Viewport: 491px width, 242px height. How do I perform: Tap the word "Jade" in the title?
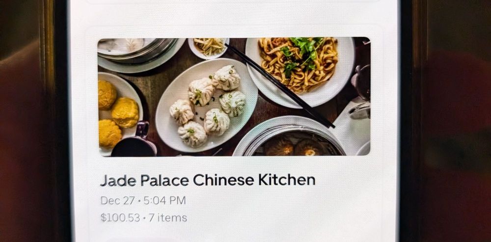point(118,181)
